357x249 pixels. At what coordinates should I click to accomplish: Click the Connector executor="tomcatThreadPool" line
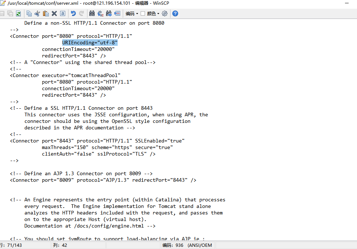[x=65, y=76]
